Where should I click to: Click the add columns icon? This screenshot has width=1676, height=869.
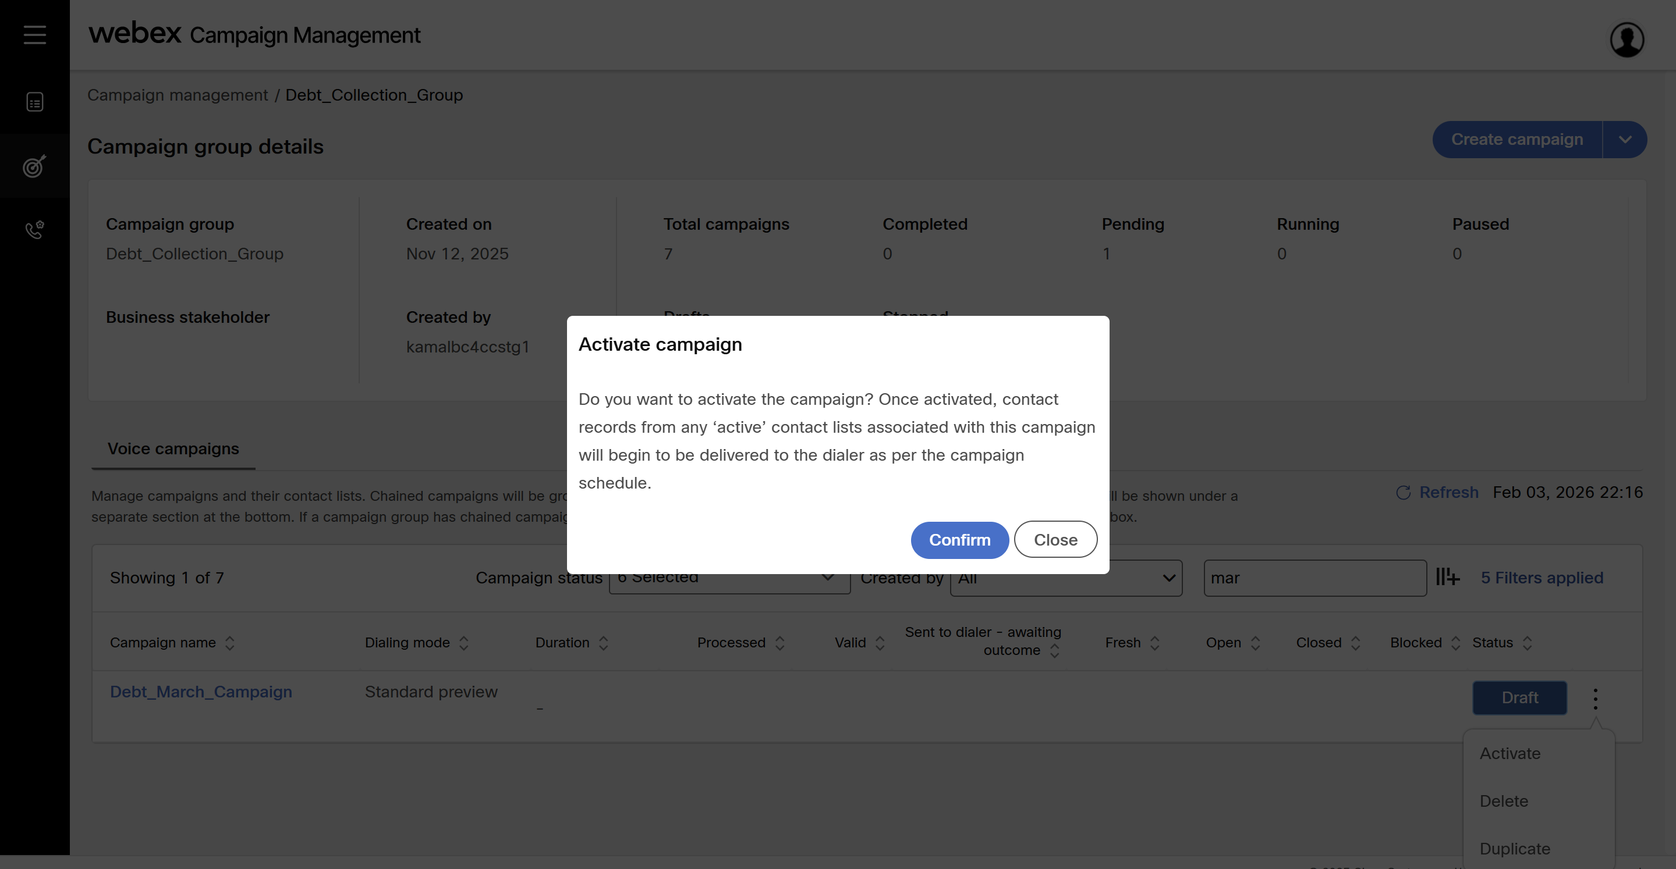click(1448, 577)
